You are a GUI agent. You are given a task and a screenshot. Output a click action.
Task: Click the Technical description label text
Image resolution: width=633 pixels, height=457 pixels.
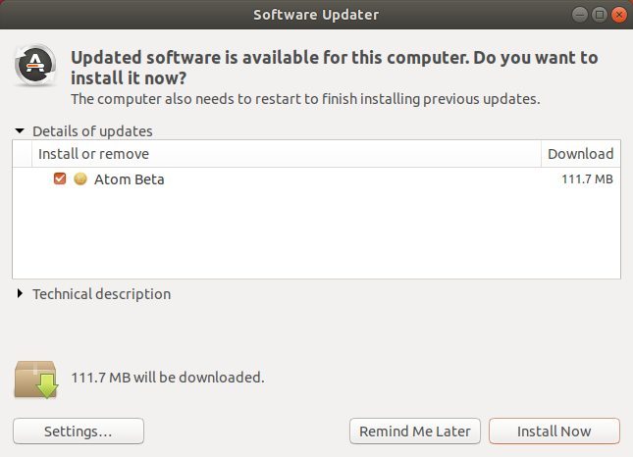(102, 294)
